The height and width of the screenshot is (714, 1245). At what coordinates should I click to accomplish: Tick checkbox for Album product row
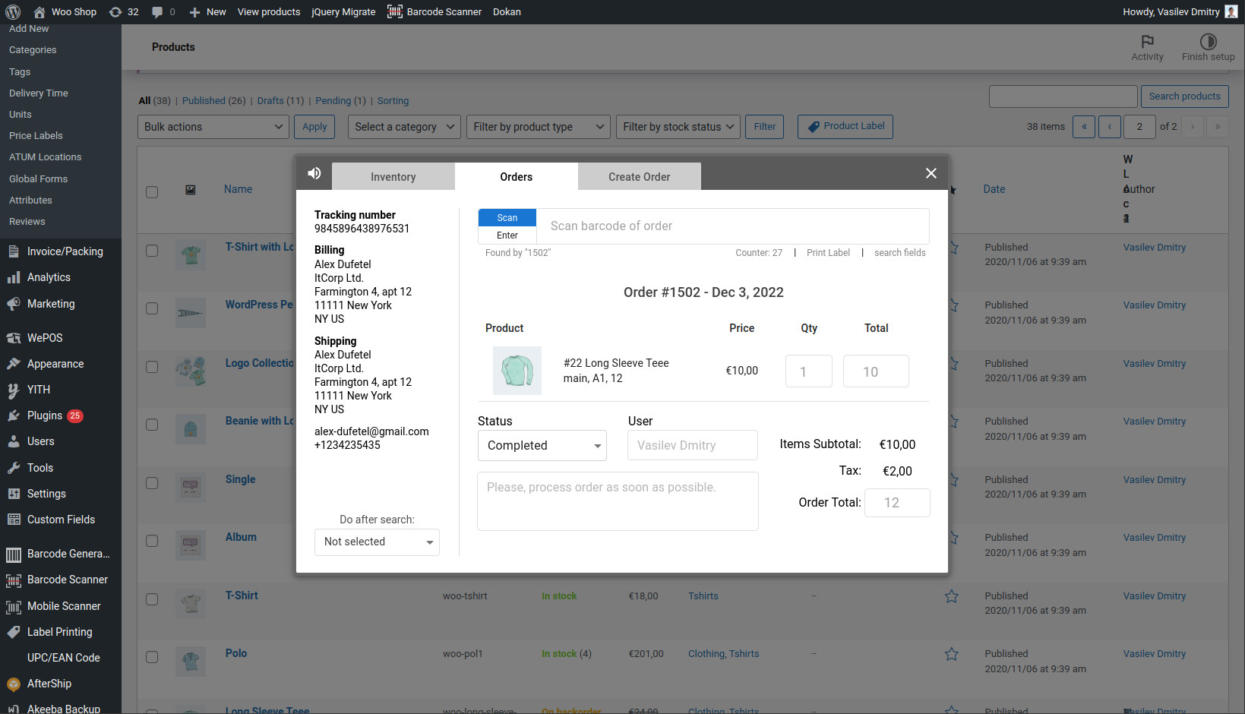[x=152, y=541]
